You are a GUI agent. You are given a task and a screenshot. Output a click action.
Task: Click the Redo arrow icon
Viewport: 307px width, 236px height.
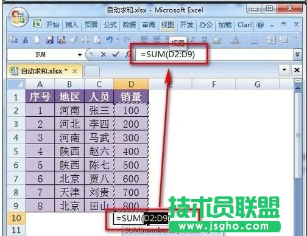(x=127, y=39)
